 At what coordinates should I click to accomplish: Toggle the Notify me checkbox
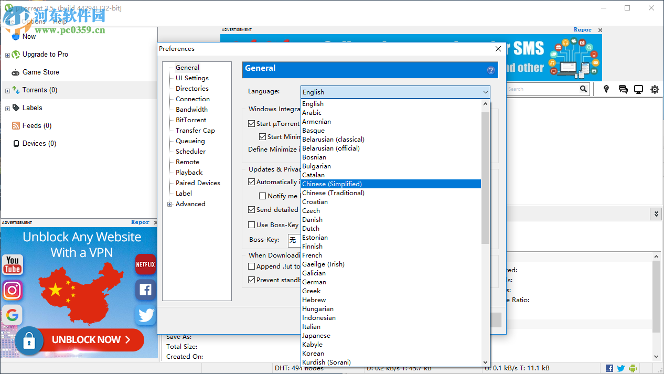[263, 196]
